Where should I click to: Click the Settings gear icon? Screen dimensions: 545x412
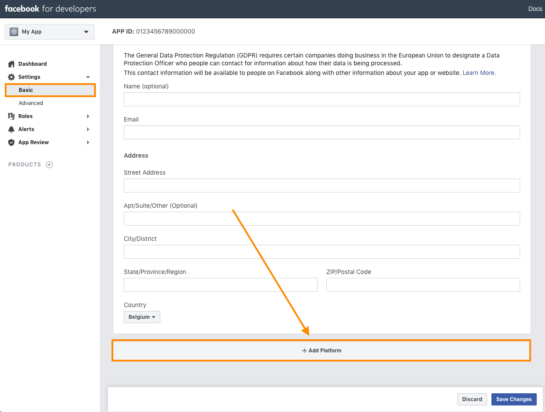[11, 77]
